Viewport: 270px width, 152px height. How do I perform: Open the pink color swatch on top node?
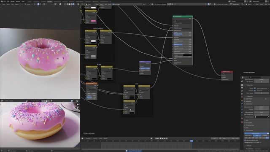click(93, 21)
